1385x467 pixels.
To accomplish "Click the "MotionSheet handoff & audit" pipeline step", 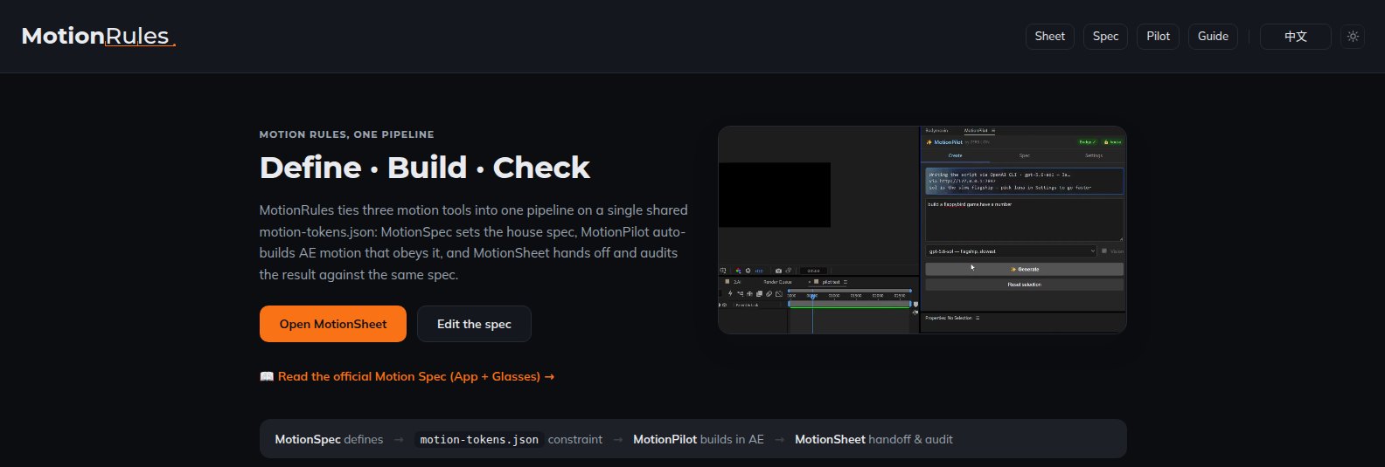I will (x=873, y=440).
